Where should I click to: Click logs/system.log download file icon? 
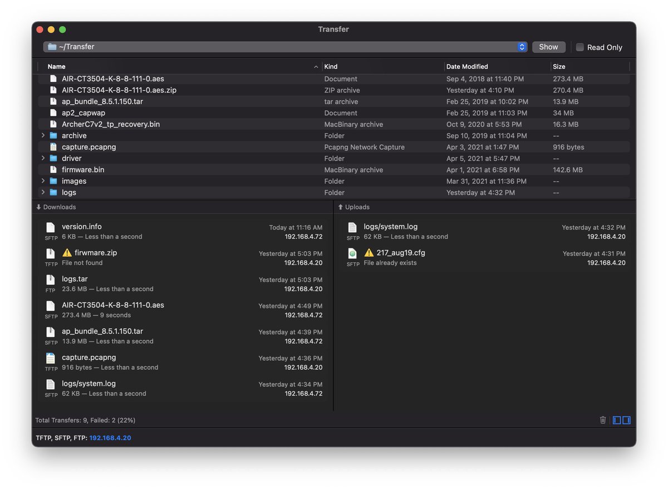point(51,384)
